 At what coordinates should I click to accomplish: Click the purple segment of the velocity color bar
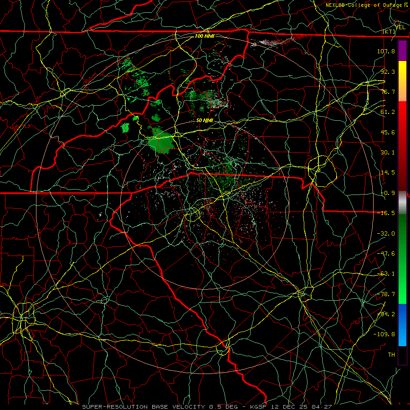click(402, 51)
